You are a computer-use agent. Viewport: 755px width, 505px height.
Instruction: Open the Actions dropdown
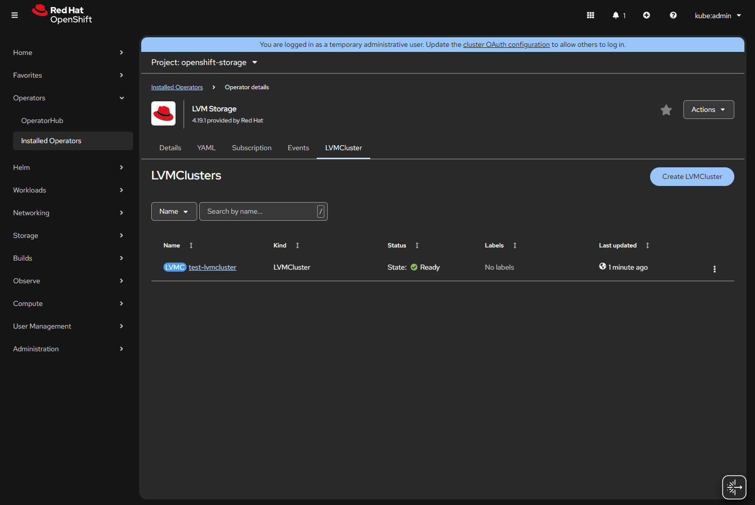click(x=708, y=110)
